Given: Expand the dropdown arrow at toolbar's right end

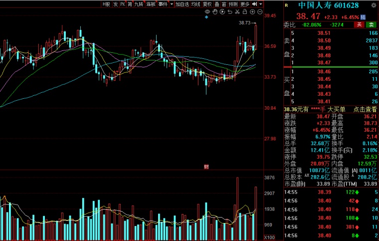Looking at the screenshot, I should [261, 4].
